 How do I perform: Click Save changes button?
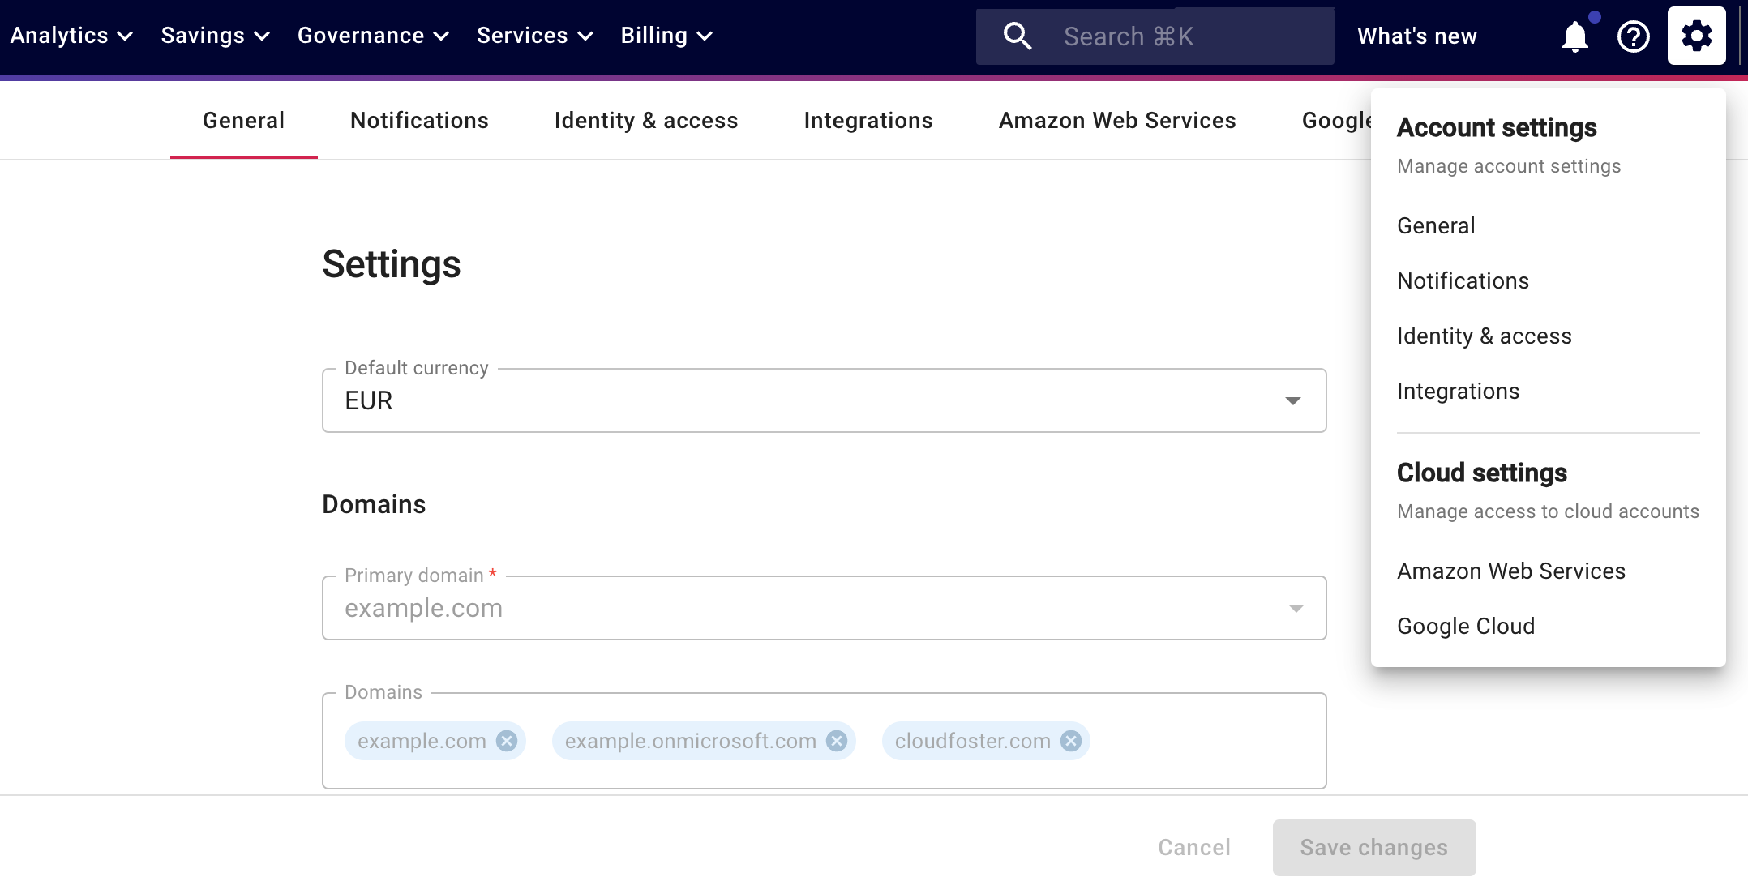click(1373, 845)
